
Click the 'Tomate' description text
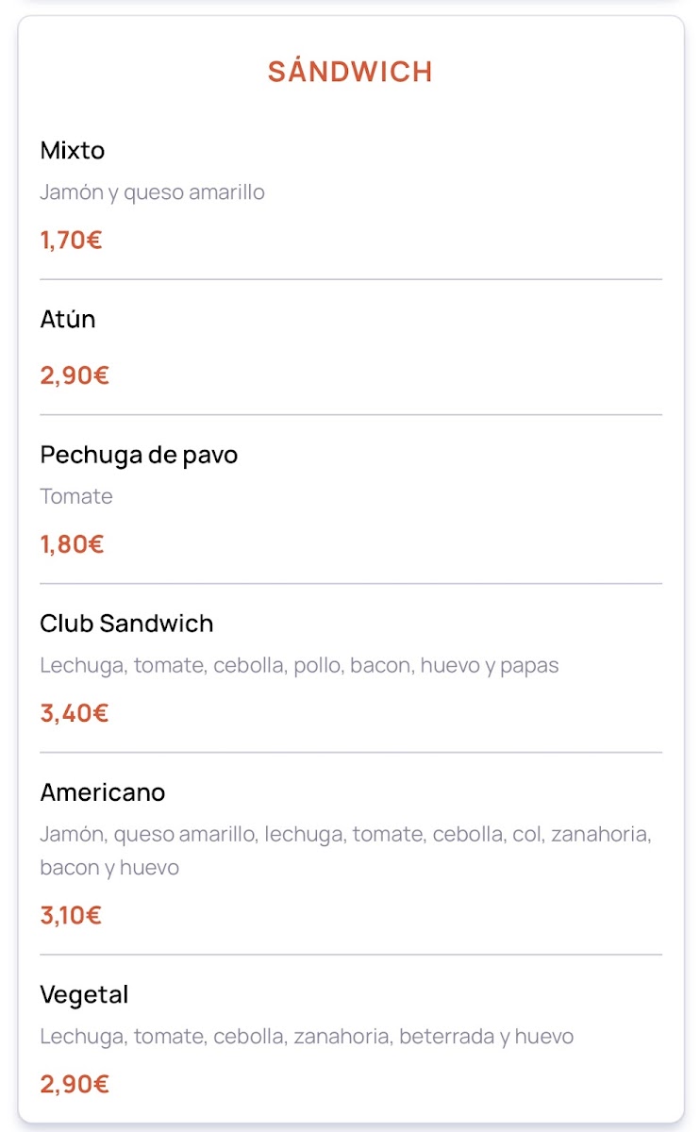click(x=76, y=496)
